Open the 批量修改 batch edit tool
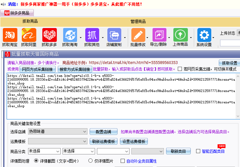This screenshot has width=240, height=167. tap(138, 37)
